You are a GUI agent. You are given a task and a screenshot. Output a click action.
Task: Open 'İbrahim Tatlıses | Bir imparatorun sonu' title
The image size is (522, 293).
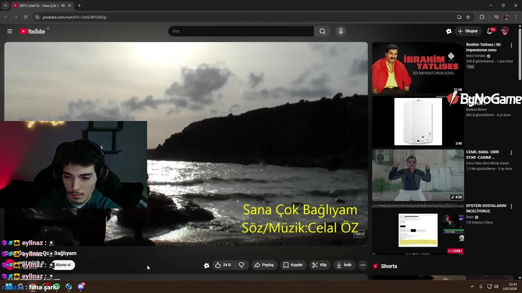(x=484, y=47)
